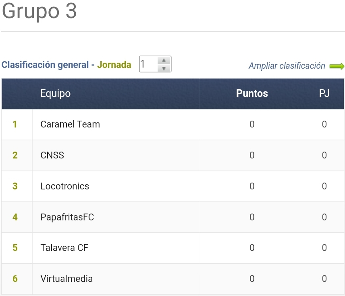This screenshot has width=345, height=296.
Task: Open the Caramel Team row
Action: [x=70, y=125]
